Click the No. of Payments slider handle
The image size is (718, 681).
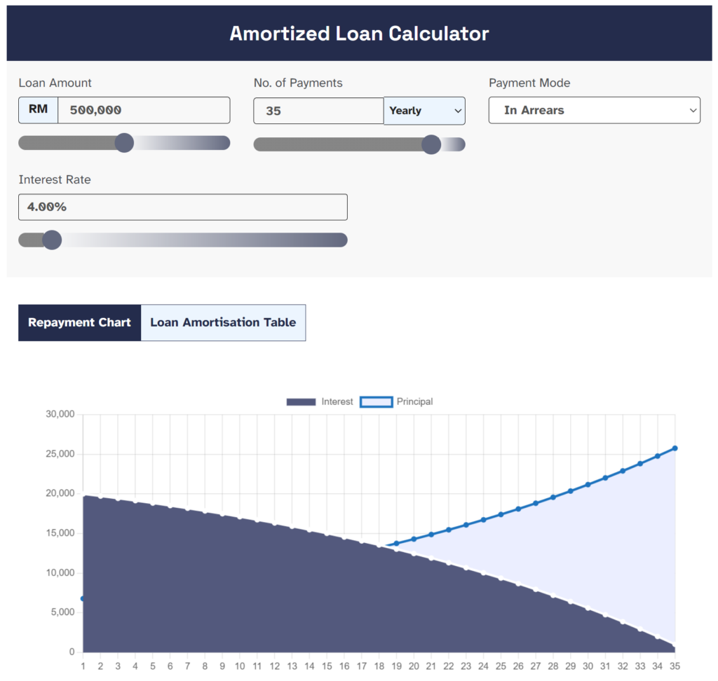click(x=431, y=144)
